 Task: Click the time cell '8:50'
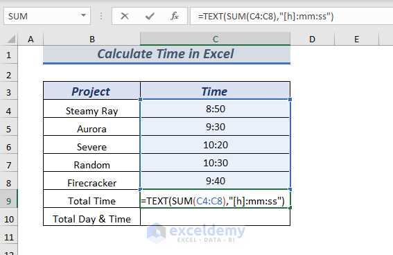[x=216, y=109]
